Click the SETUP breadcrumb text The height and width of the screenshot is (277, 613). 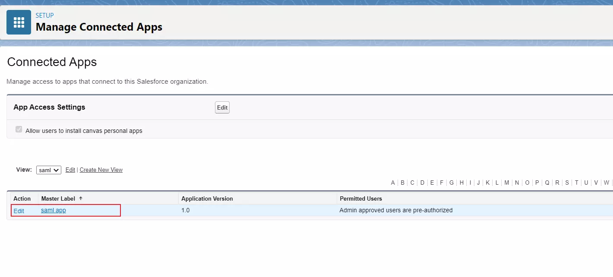pos(44,16)
